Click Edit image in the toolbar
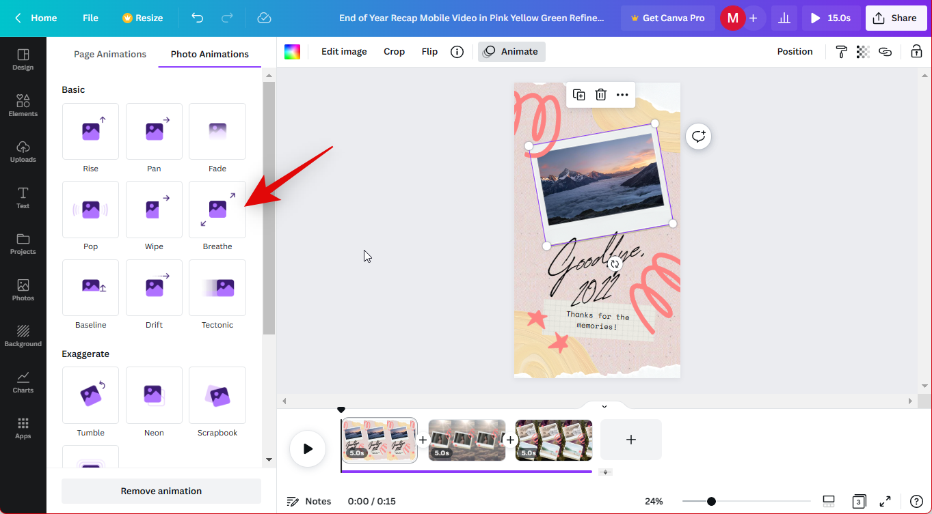The image size is (932, 514). [x=344, y=52]
